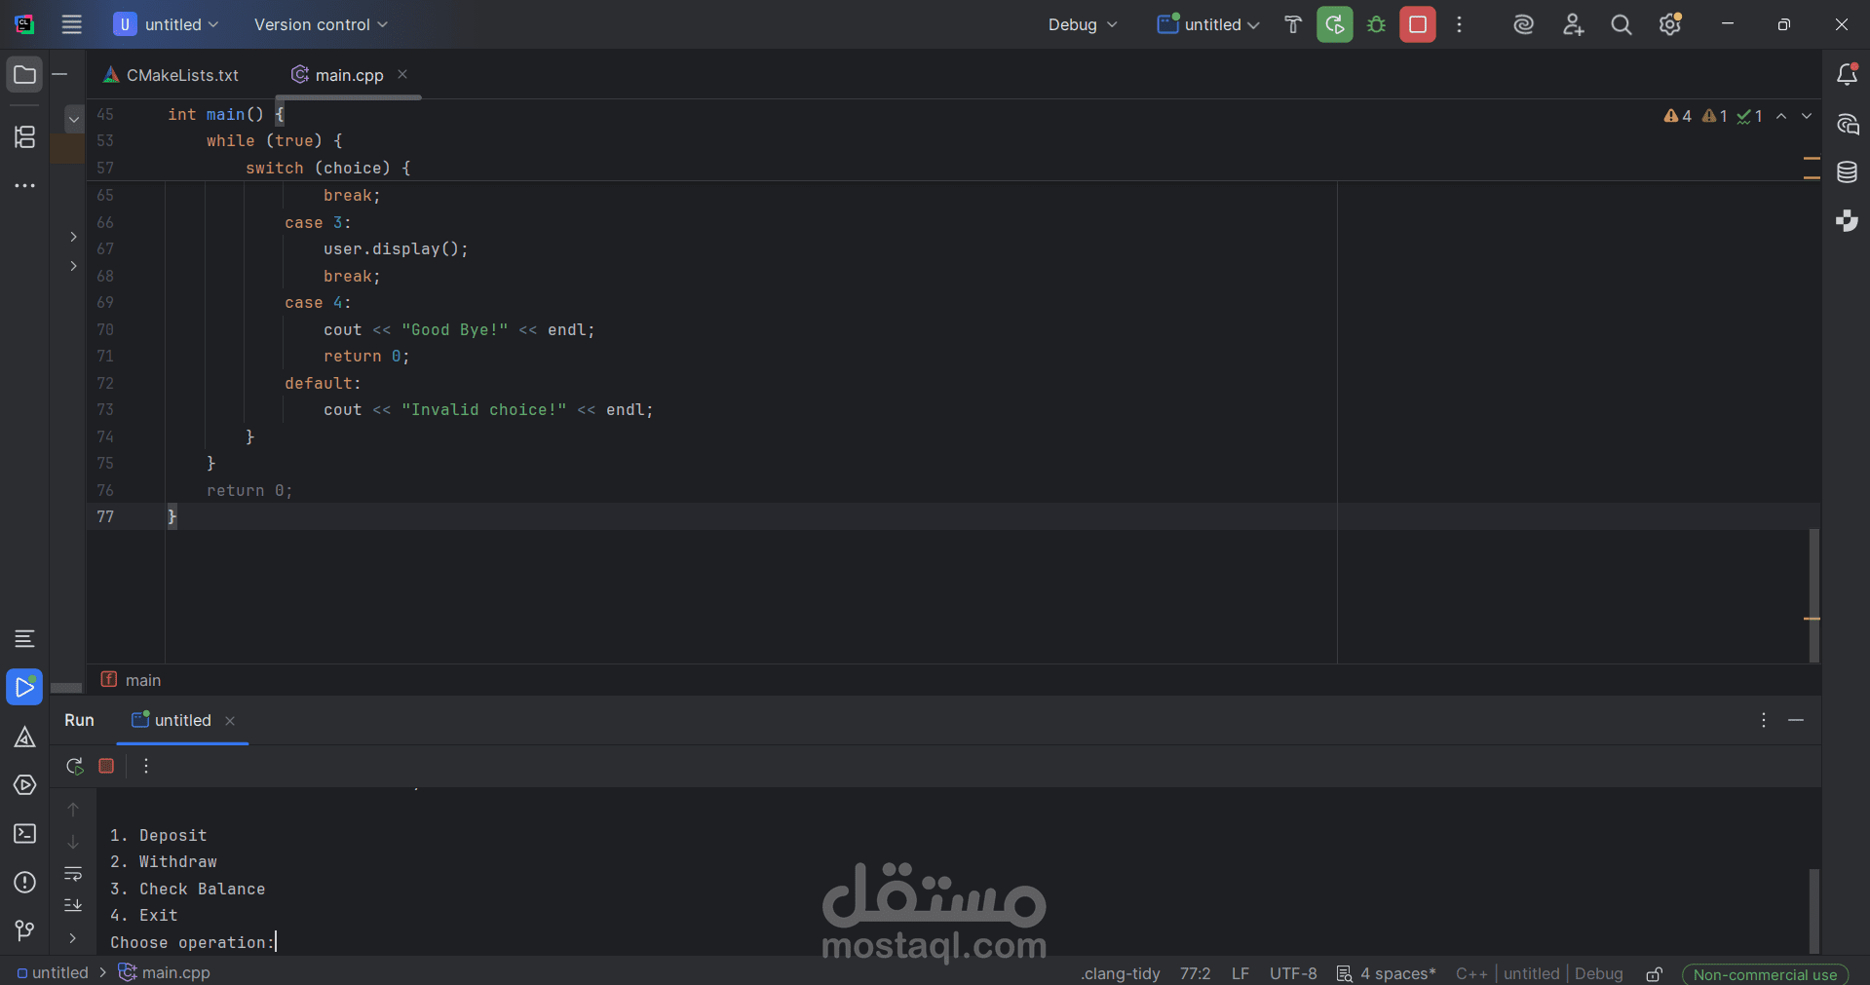Click console input after Choose operation
Screen dimensions: 1870x985
coord(277,942)
